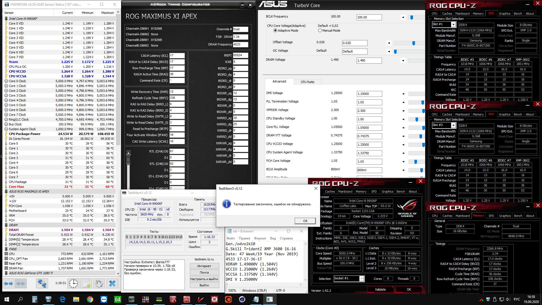The image size is (542, 305).
Task: Click HWiNFO expand sensor window arrows icon
Action: coord(8,283)
